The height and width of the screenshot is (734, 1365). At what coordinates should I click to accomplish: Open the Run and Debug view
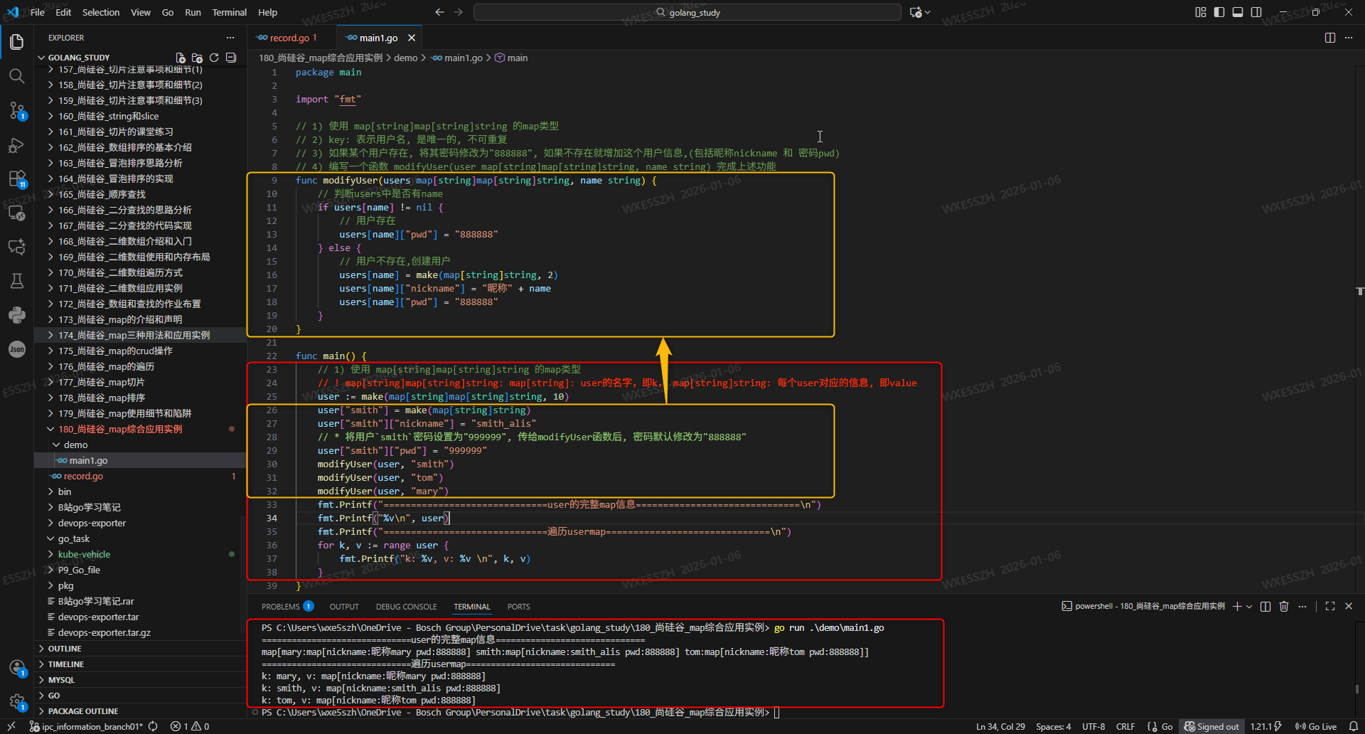[x=17, y=145]
